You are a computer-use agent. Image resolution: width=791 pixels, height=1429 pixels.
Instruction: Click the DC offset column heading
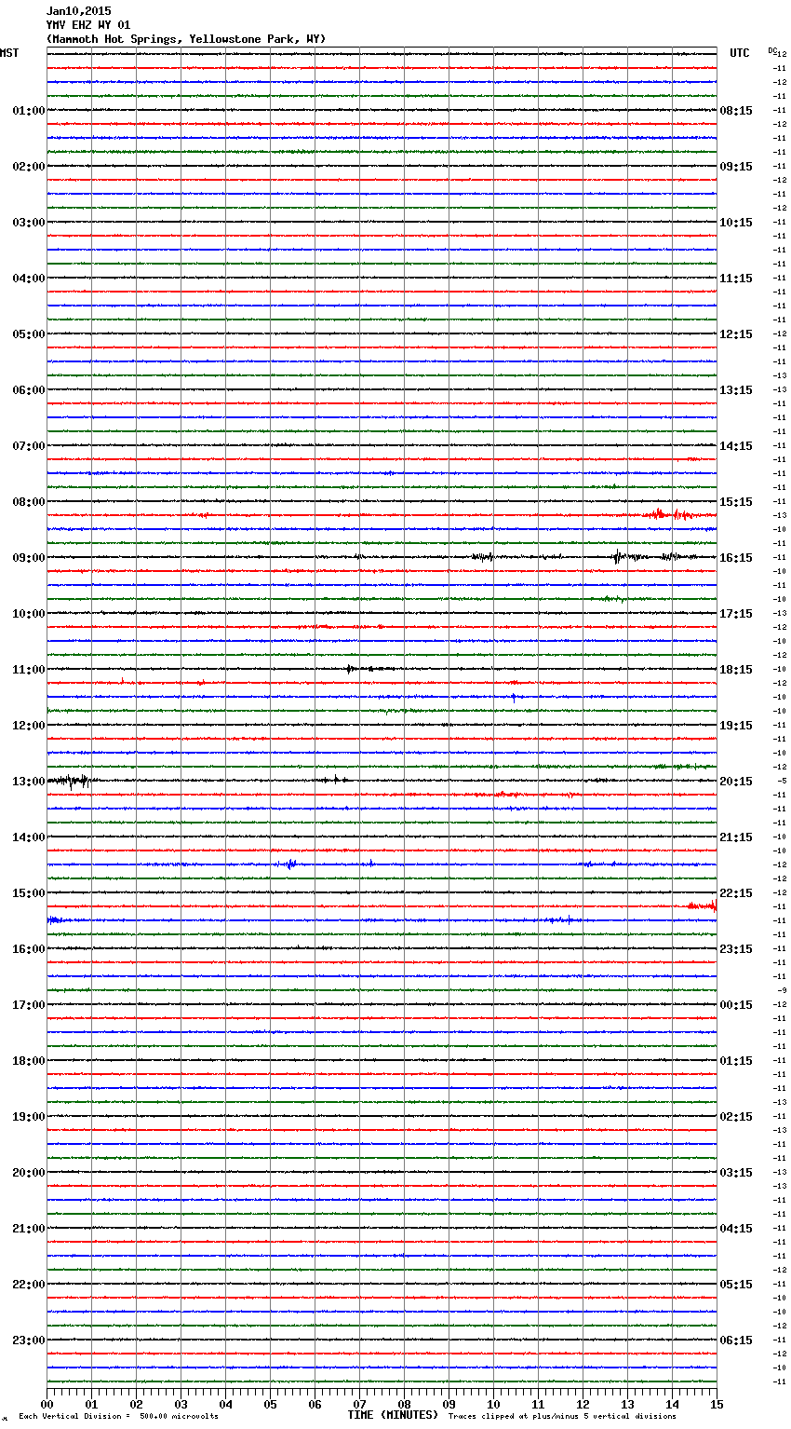click(x=771, y=50)
